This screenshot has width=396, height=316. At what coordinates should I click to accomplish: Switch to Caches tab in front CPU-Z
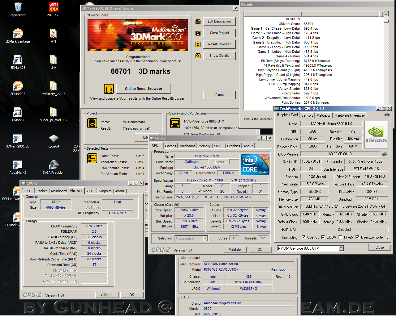pyautogui.click(x=170, y=146)
